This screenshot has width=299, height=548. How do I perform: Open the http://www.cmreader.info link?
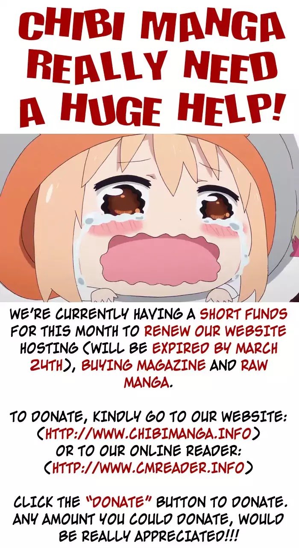coord(148,467)
